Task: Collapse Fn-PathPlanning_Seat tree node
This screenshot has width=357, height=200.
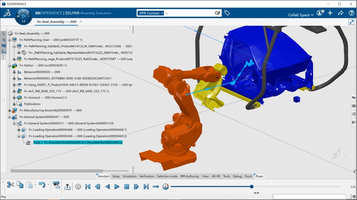Action: click(x=10, y=40)
